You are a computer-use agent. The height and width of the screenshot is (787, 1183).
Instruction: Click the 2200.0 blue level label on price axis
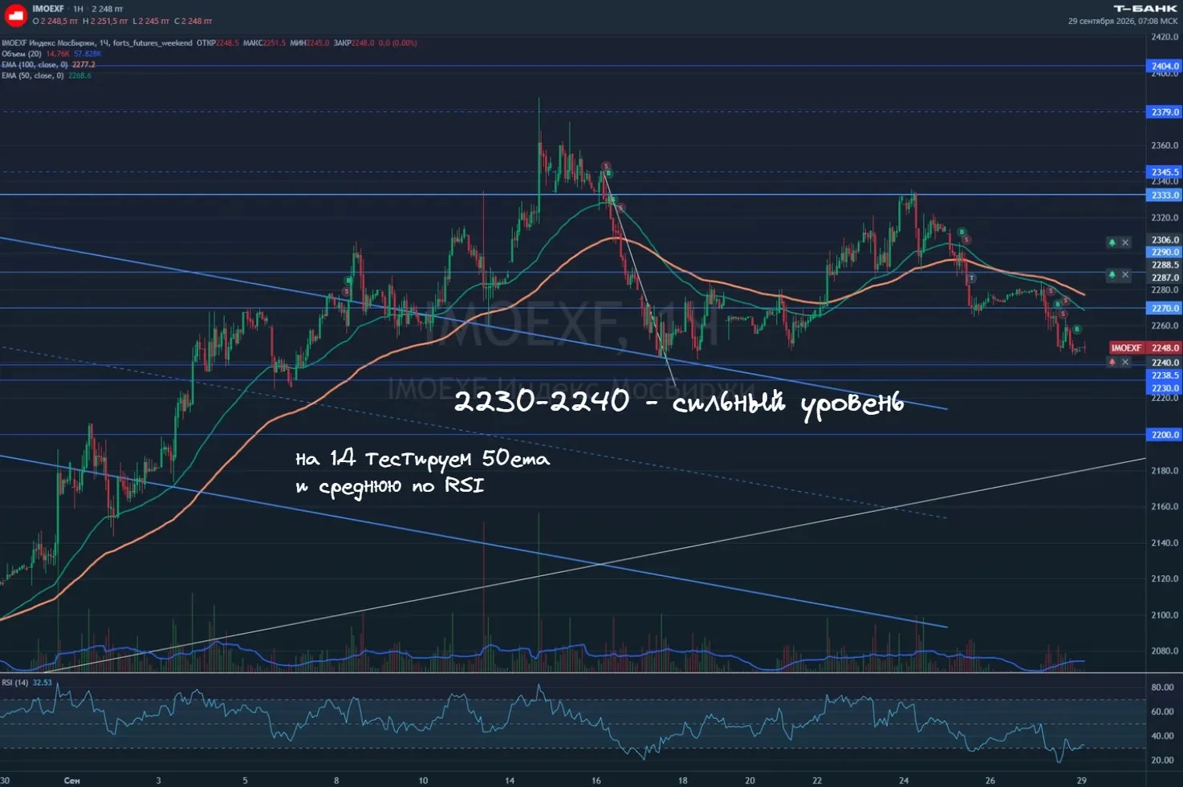(1165, 435)
